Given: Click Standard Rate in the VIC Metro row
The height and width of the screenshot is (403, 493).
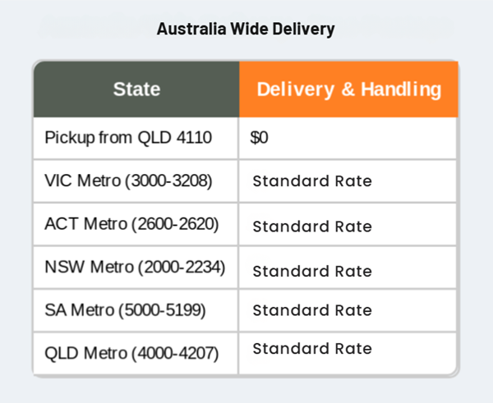Looking at the screenshot, I should pyautogui.click(x=312, y=181).
